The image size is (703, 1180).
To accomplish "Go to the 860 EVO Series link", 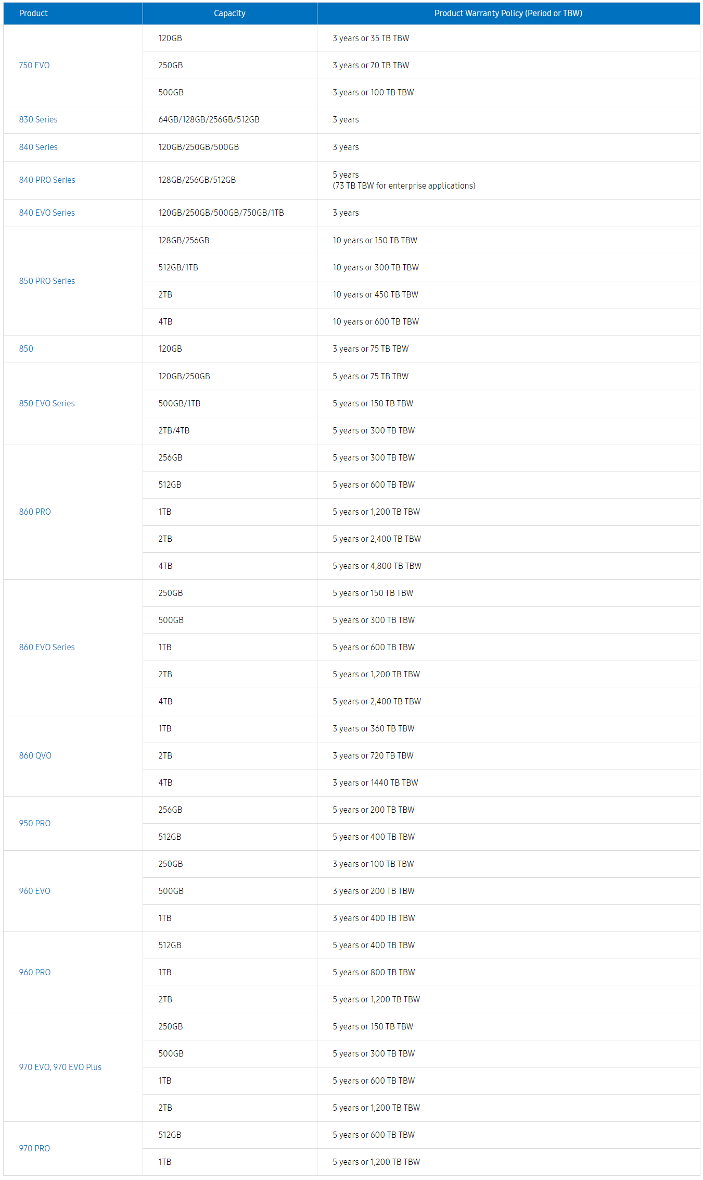I will [x=47, y=647].
